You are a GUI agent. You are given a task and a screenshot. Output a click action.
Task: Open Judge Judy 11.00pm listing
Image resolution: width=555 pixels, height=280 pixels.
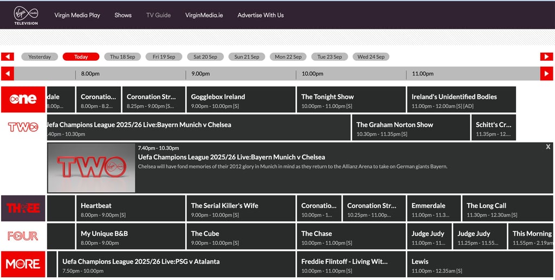point(429,236)
